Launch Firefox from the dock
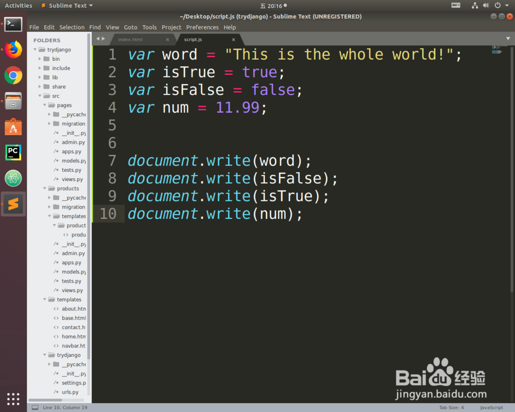 pyautogui.click(x=13, y=49)
